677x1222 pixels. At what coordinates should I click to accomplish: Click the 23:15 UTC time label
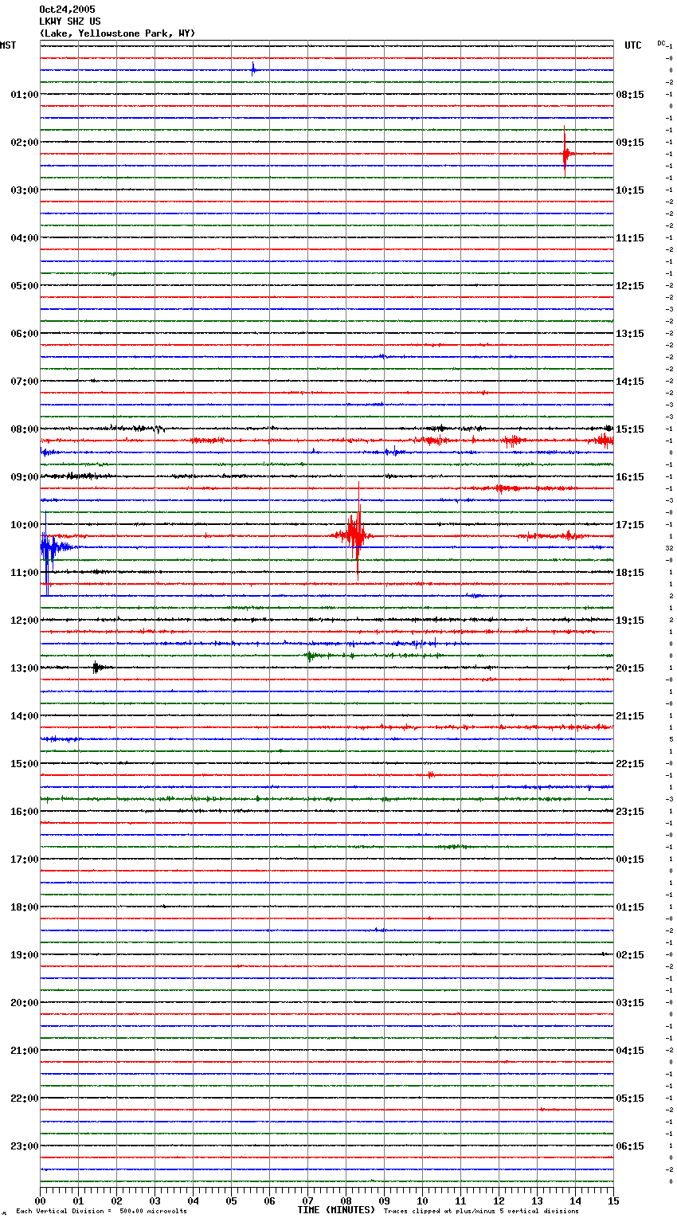click(x=630, y=812)
